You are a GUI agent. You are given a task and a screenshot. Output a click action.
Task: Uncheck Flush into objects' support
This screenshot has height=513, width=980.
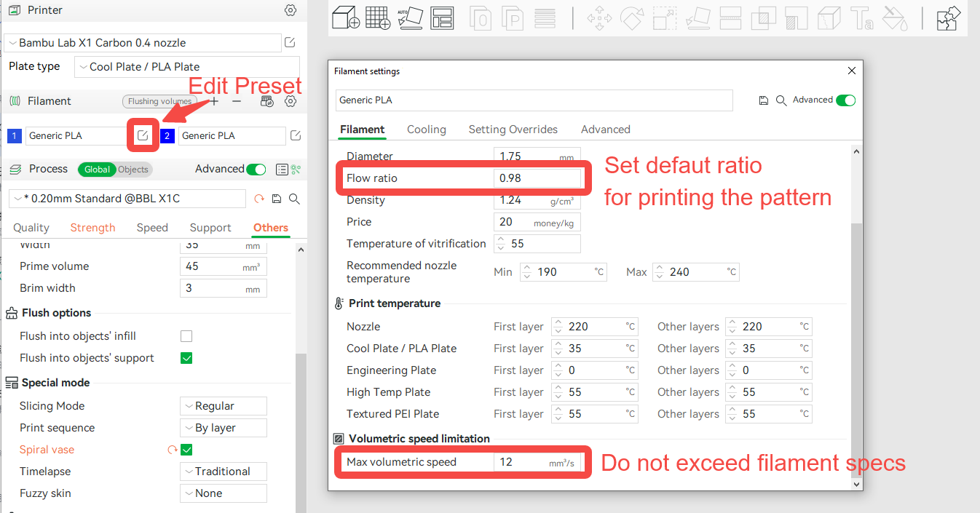[186, 358]
